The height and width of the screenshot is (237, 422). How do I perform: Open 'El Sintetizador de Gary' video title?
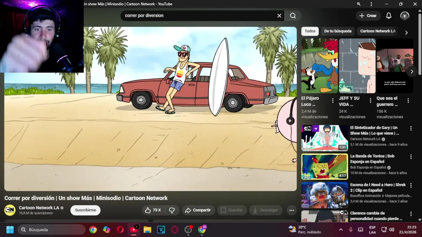(375, 130)
